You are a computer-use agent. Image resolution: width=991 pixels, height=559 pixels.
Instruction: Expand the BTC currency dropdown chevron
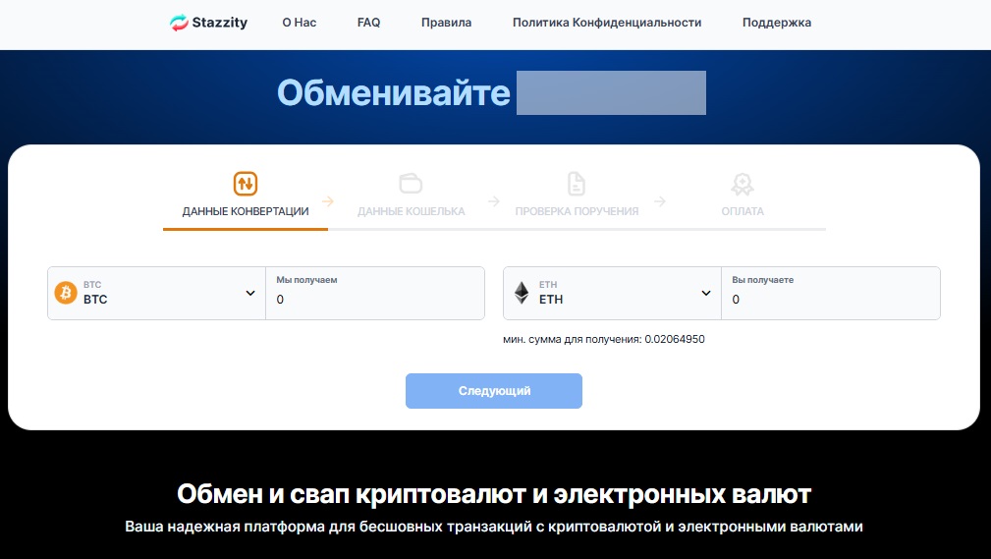point(250,293)
